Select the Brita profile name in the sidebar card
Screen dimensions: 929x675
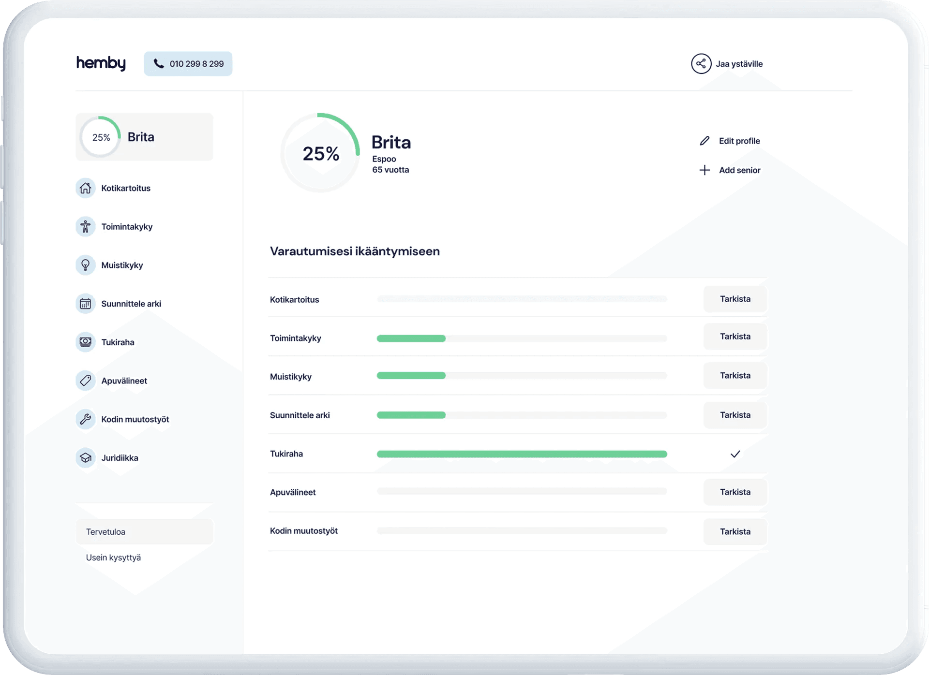[x=141, y=137]
